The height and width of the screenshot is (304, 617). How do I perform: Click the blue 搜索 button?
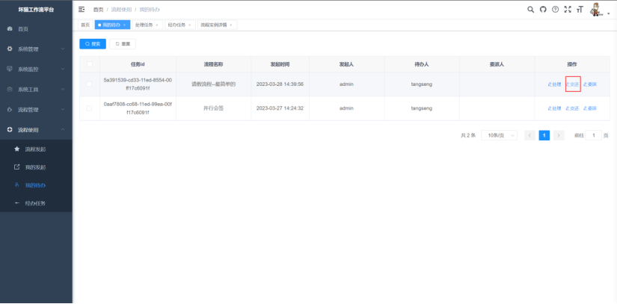point(93,44)
